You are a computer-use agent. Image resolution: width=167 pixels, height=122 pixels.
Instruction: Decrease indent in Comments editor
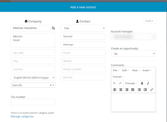click(x=139, y=90)
